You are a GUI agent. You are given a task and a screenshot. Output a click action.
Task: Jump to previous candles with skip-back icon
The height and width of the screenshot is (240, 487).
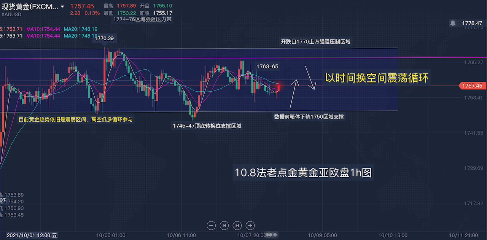pos(224,225)
